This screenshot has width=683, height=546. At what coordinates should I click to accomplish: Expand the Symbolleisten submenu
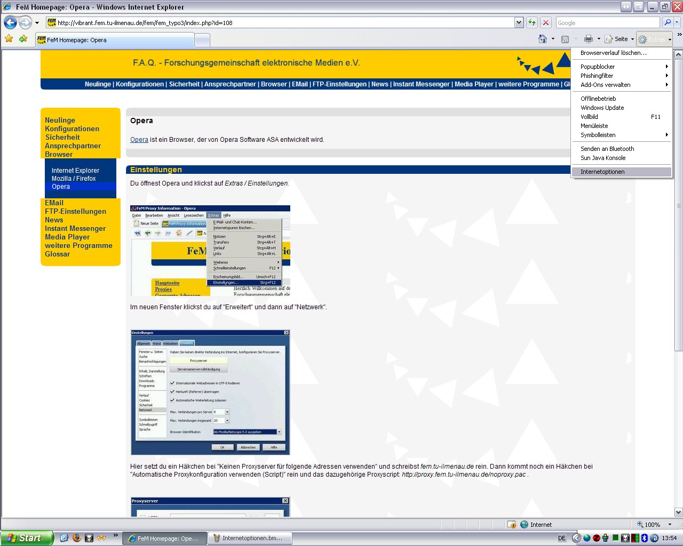(621, 135)
